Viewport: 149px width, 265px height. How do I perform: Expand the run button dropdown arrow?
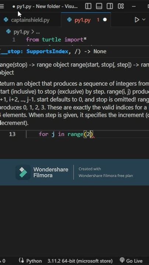point(144,20)
